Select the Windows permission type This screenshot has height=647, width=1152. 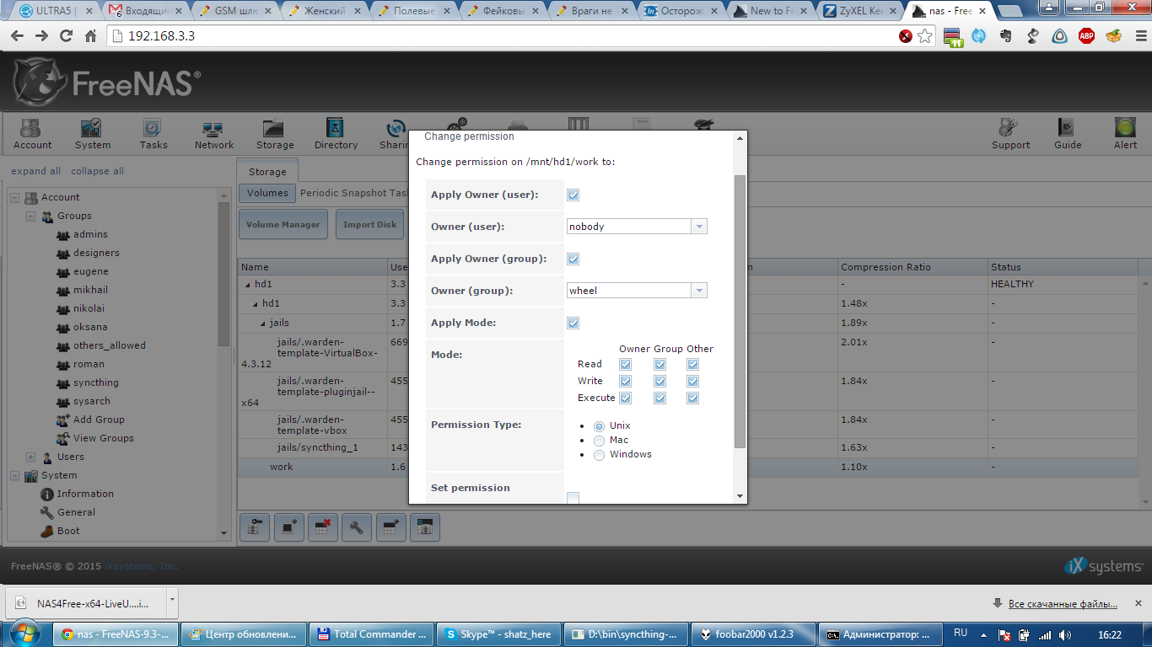tap(599, 455)
